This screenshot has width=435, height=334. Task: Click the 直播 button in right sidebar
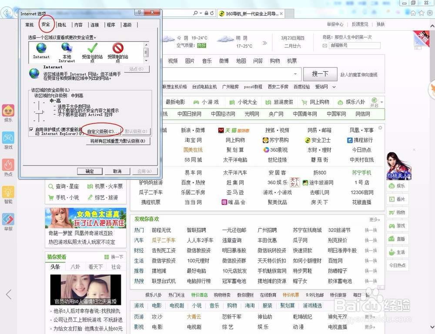(397, 239)
